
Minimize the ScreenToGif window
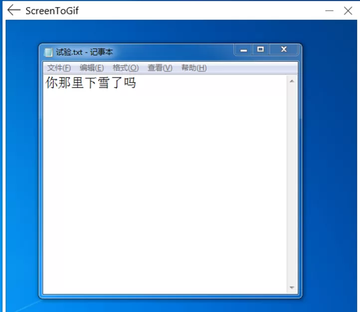(329, 10)
